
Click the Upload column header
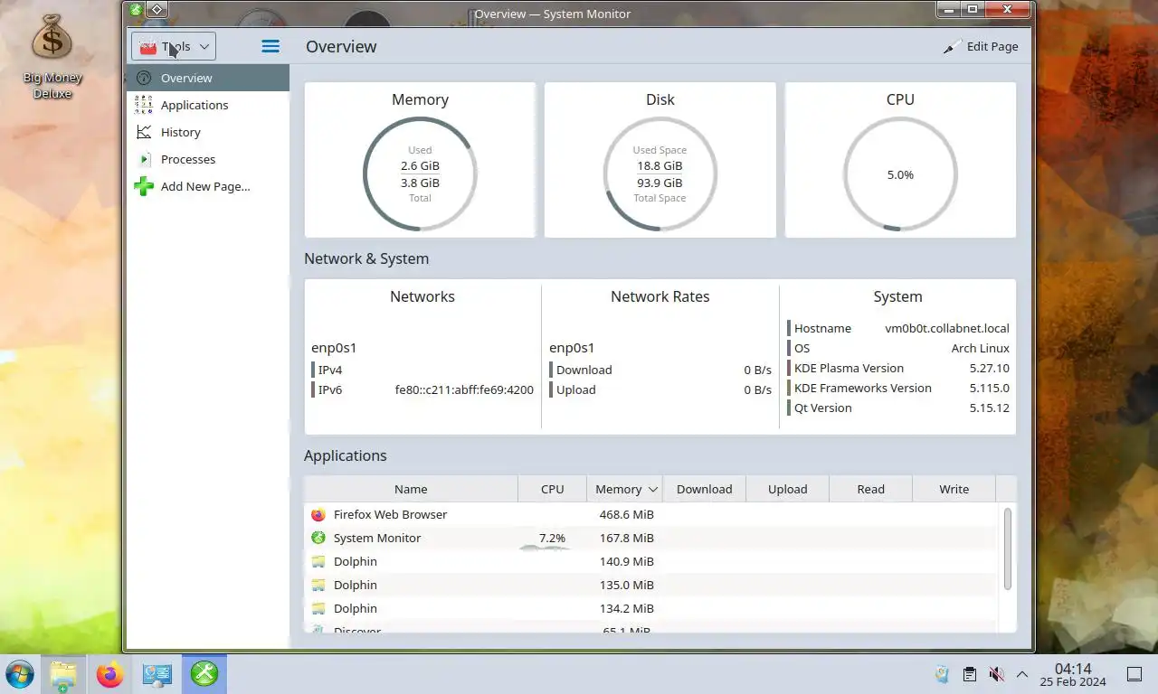pyautogui.click(x=787, y=489)
